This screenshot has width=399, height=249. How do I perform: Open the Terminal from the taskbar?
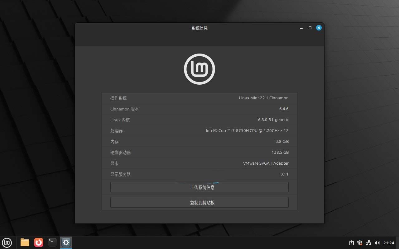coord(52,242)
